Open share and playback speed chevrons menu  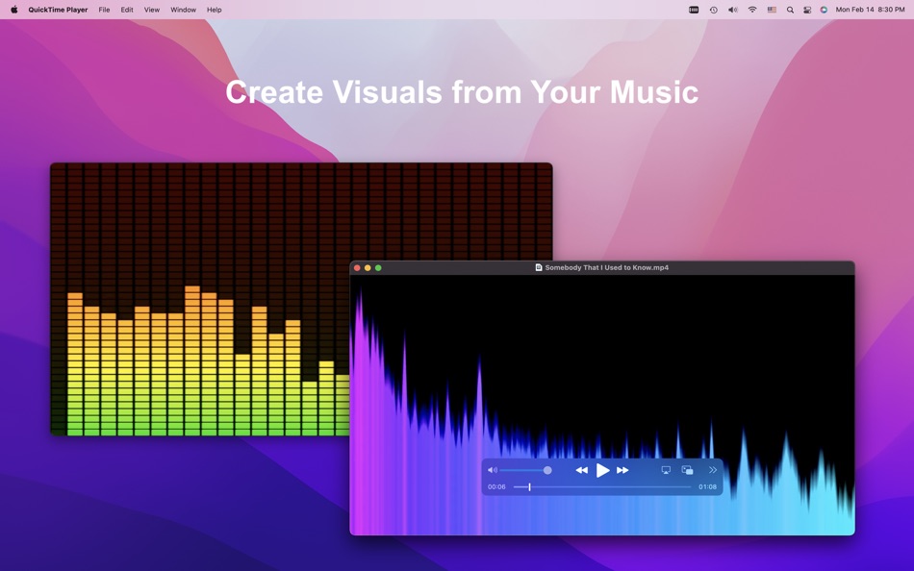[712, 470]
